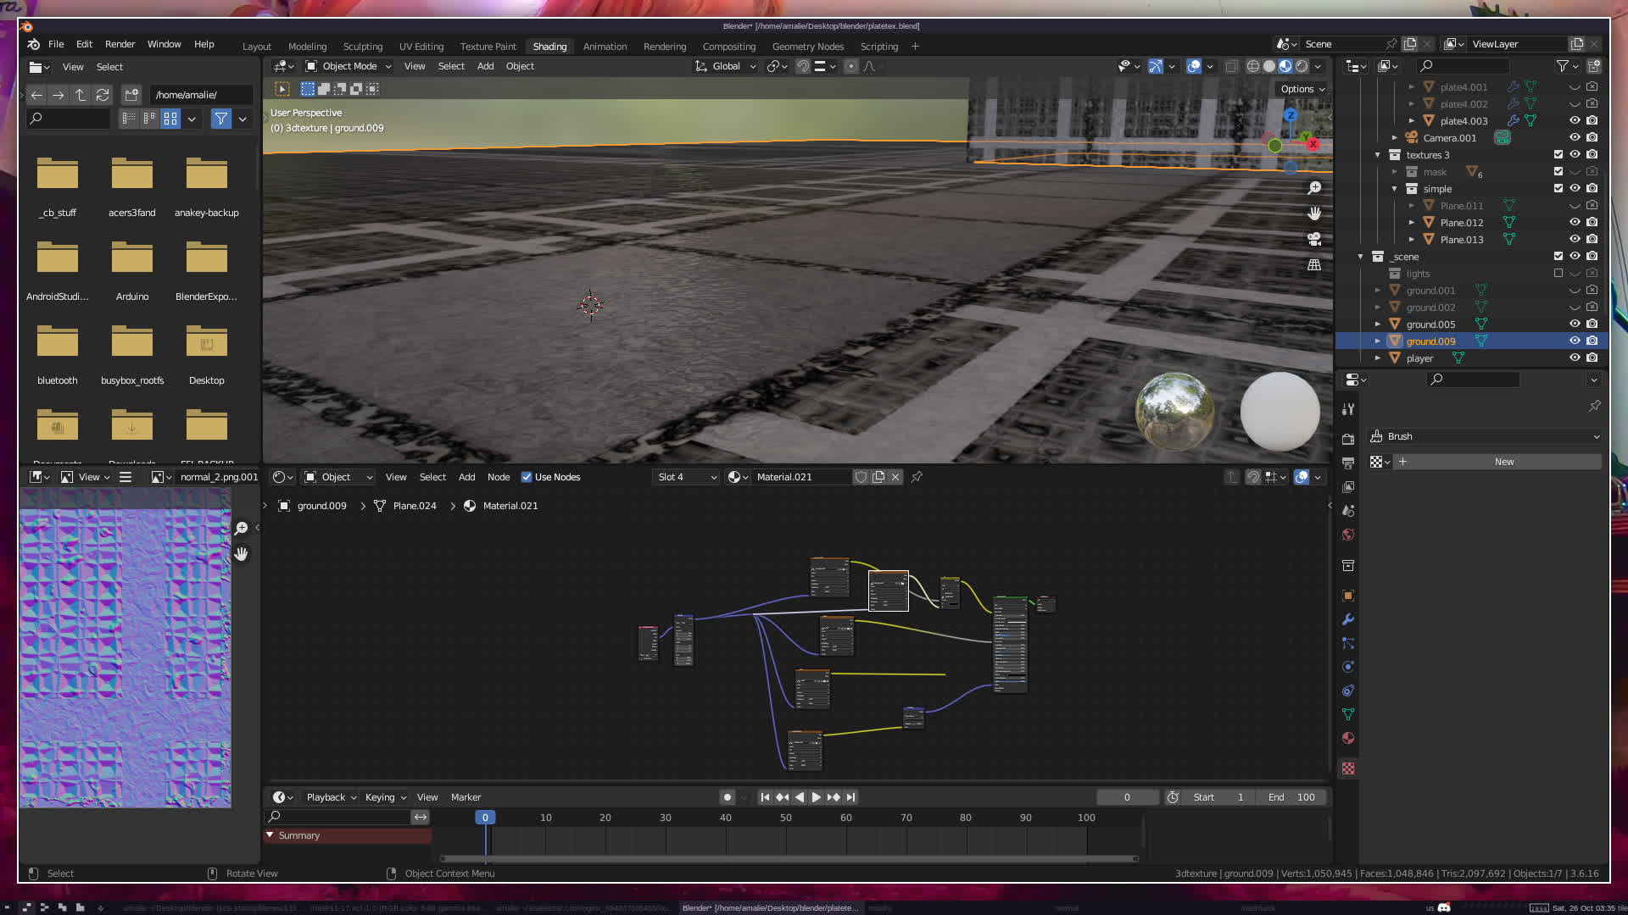Click the hand pan icon in 3D viewport

point(1314,213)
